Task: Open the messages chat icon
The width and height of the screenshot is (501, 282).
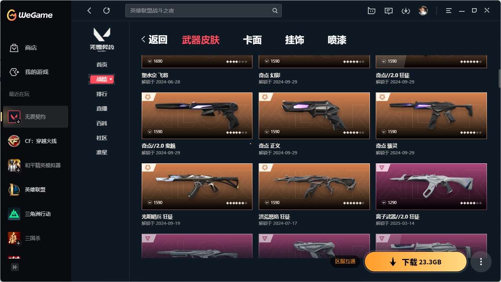Action: coord(389,11)
